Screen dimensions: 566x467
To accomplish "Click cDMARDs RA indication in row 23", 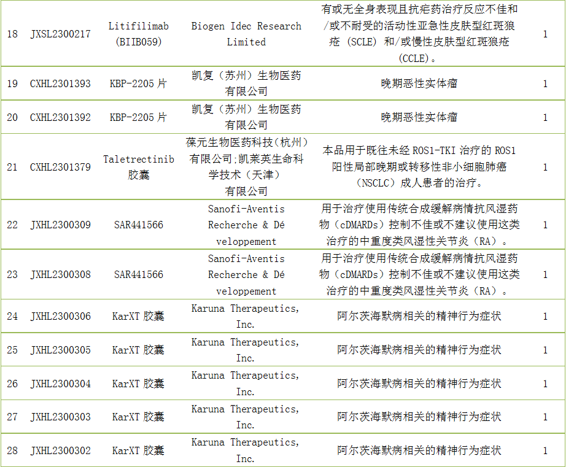I will pyautogui.click(x=419, y=274).
